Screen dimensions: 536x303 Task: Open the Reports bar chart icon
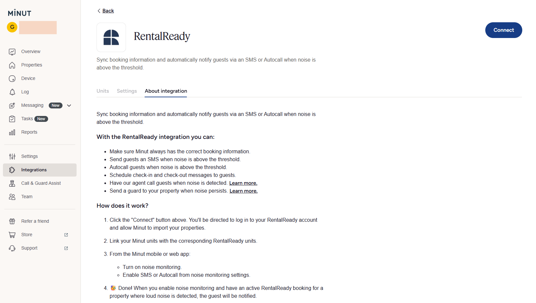pos(12,132)
